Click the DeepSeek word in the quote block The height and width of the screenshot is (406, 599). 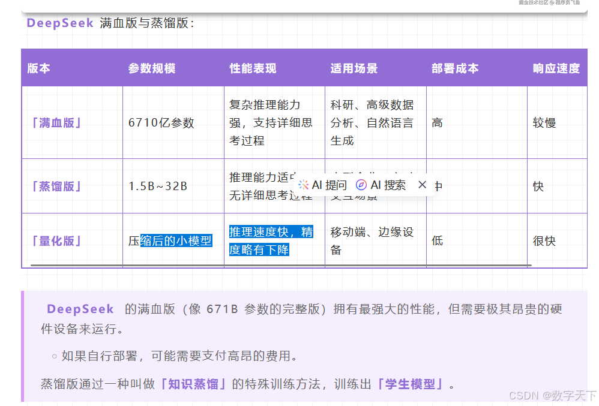click(x=80, y=309)
